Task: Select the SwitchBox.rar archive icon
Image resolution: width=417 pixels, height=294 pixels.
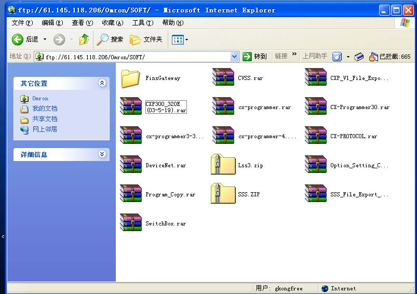Action: 130,222
